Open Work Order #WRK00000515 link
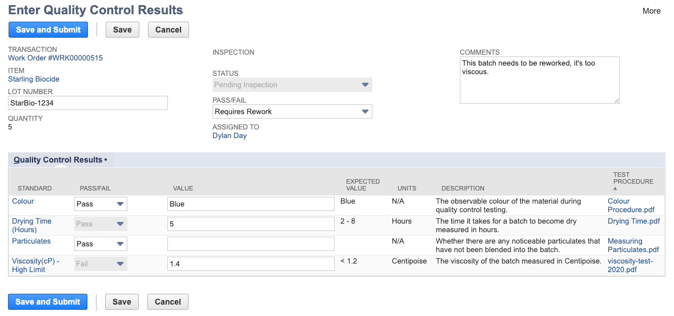Screen dimensions: 674x316 [55, 58]
